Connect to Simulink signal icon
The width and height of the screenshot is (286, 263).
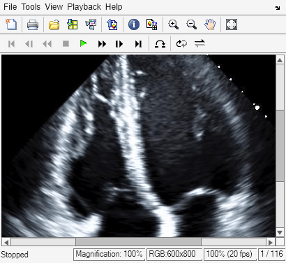click(91, 24)
